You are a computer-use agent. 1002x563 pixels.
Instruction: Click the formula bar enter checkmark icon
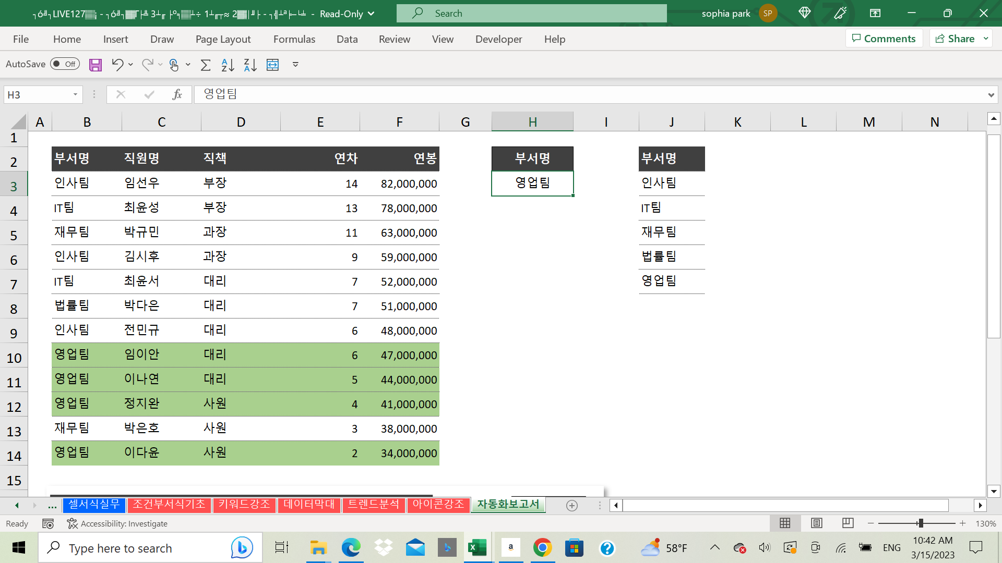click(149, 94)
